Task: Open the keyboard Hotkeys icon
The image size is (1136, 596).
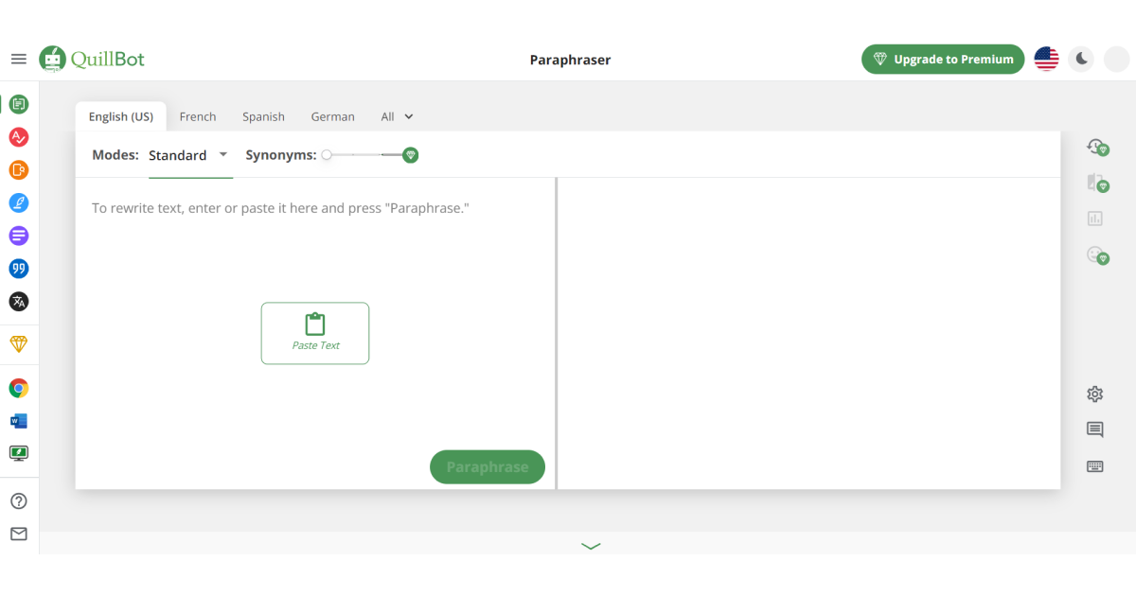Action: pyautogui.click(x=1095, y=466)
